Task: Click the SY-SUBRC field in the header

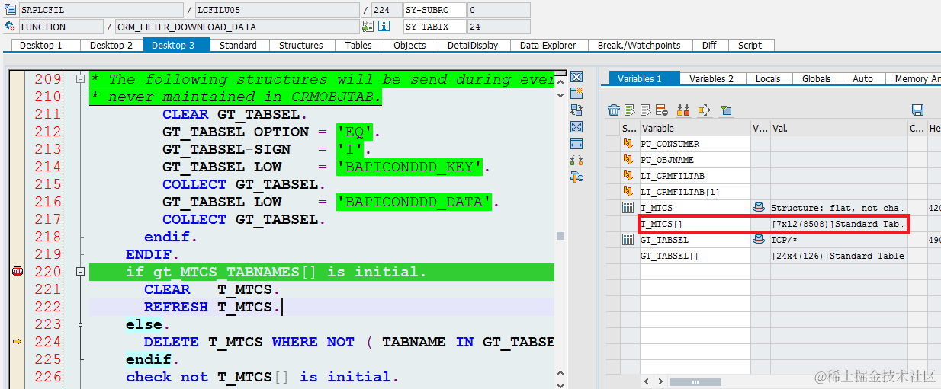Action: pos(434,10)
